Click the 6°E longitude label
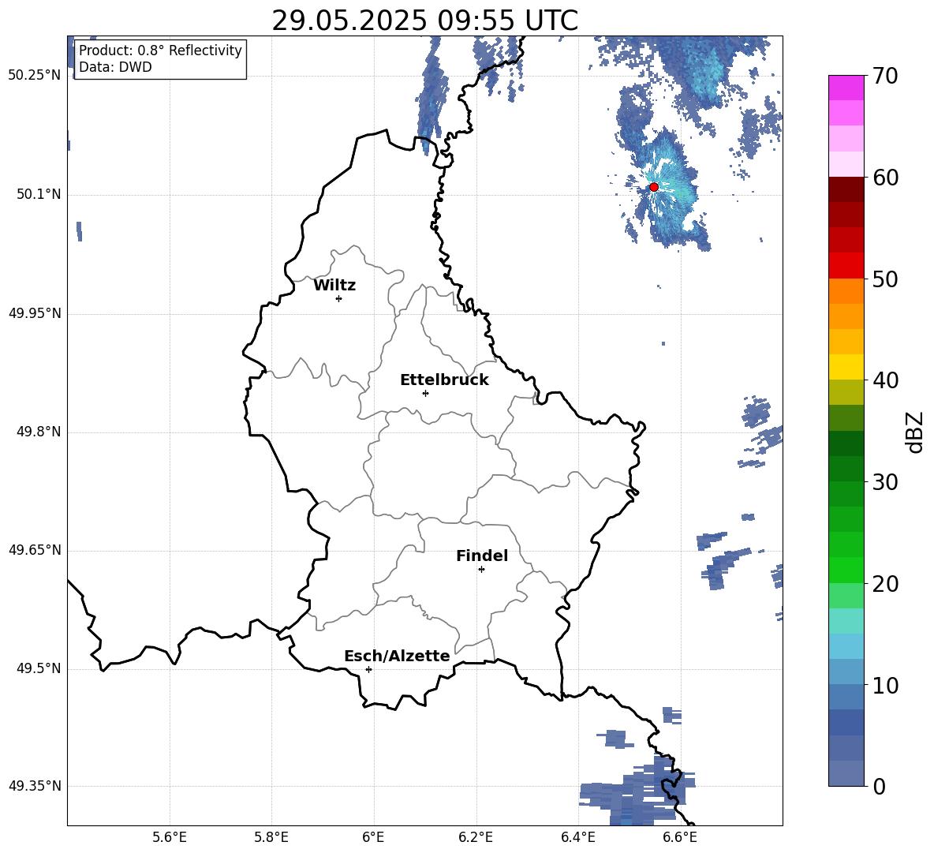 click(x=373, y=837)
